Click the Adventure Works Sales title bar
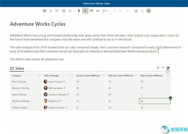The height and width of the screenshot is (134, 188). [94, 3]
